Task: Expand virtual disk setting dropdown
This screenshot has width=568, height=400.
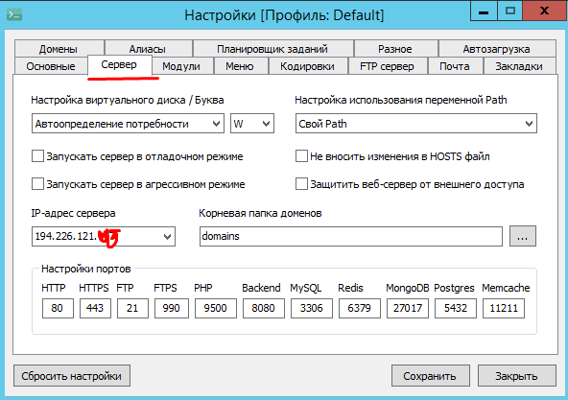Action: point(128,124)
